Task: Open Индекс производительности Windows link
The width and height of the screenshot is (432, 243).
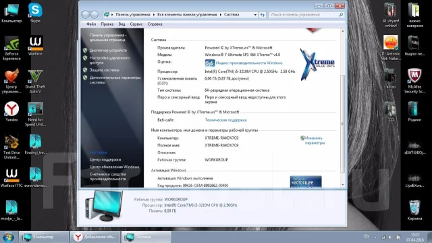Action: tap(249, 63)
